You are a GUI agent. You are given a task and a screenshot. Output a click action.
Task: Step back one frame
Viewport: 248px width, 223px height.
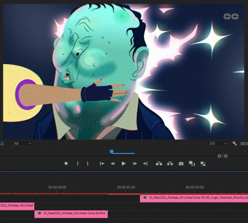point(113,163)
